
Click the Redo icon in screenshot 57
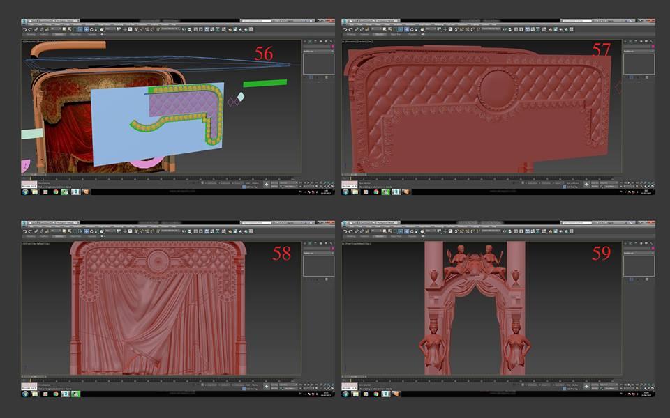[352, 29]
